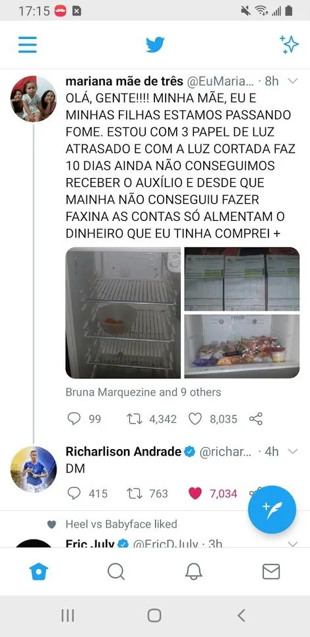Share mariana's tweet via share icon
Image resolution: width=310 pixels, height=637 pixels.
(255, 419)
